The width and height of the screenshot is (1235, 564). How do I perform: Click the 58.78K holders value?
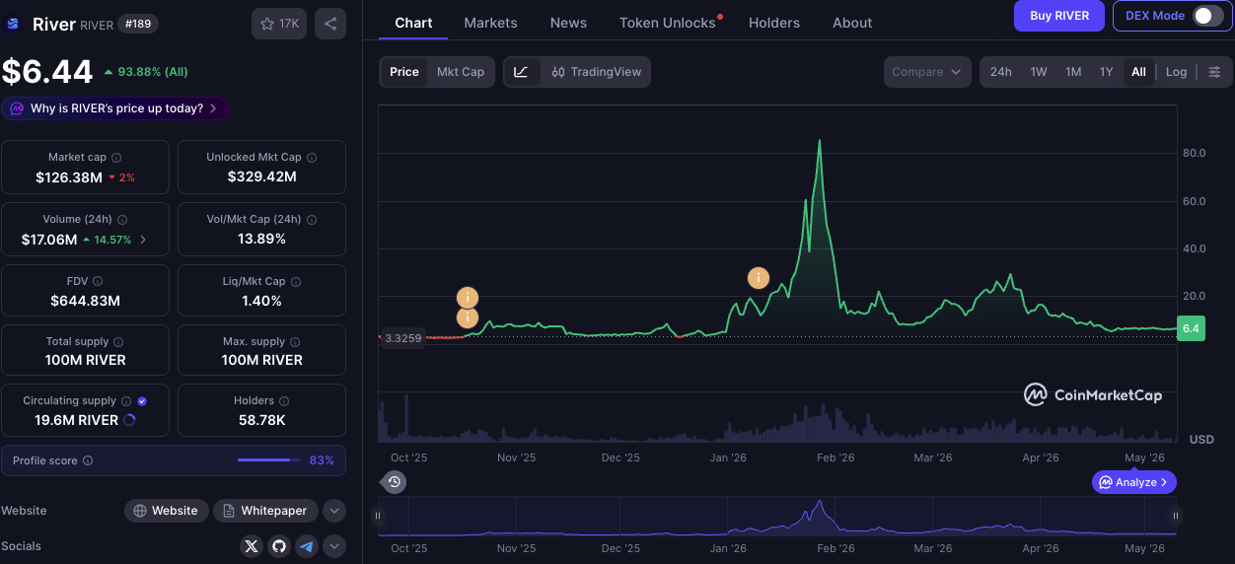[261, 420]
